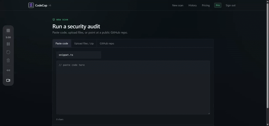The image size is (269, 126).
Task: Click the green Pro badge
Action: point(218,5)
